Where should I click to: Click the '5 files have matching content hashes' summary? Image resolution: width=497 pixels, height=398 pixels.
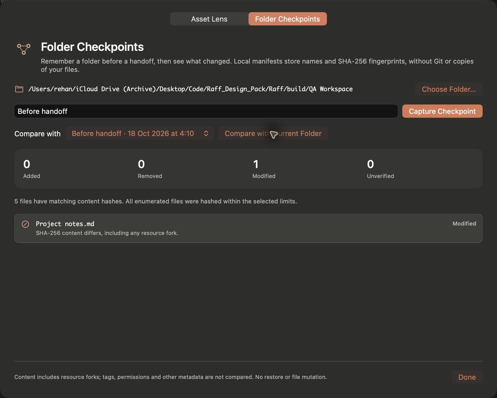point(156,201)
